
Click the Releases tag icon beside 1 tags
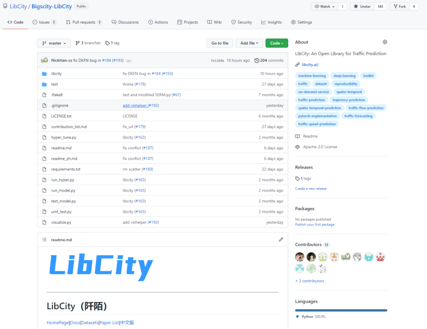pyautogui.click(x=297, y=178)
